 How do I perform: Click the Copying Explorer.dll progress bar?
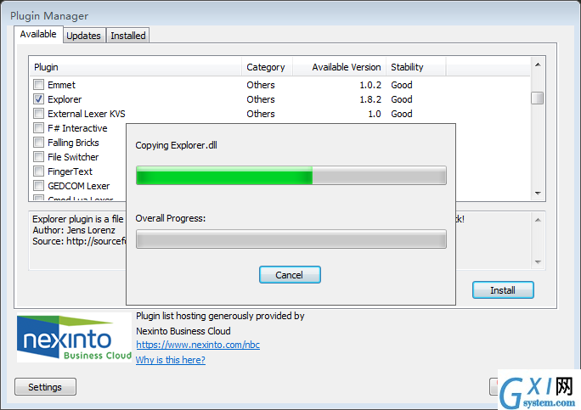(x=291, y=175)
